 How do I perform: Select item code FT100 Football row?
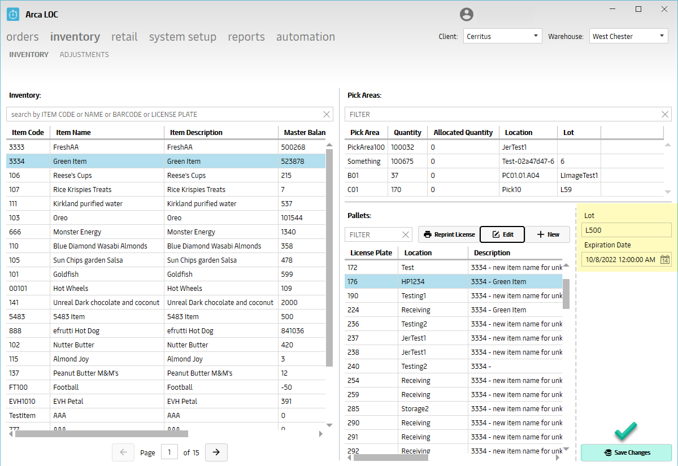pos(166,387)
